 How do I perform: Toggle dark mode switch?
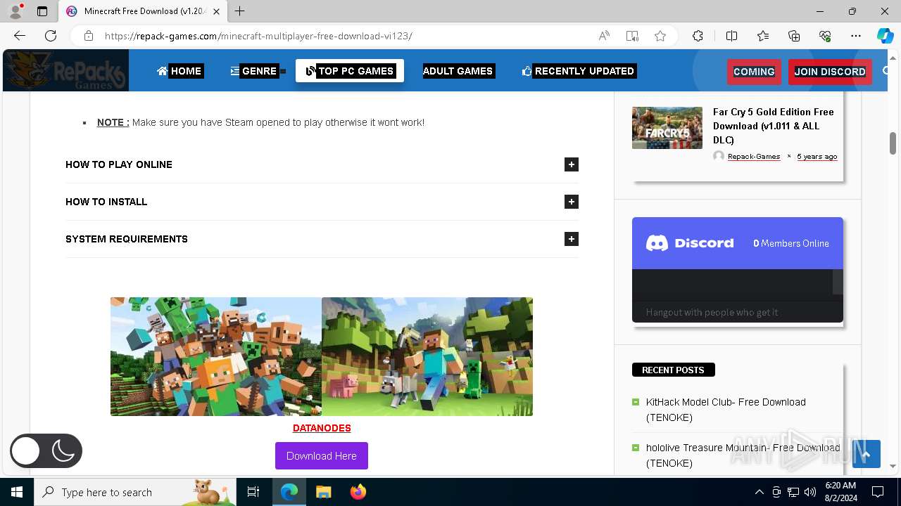click(x=46, y=451)
